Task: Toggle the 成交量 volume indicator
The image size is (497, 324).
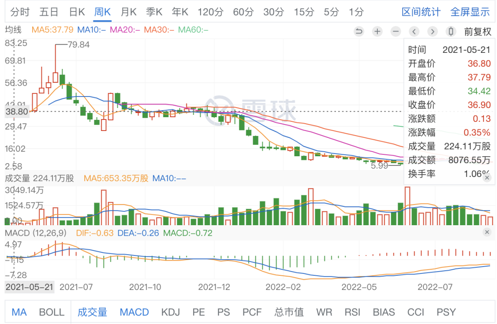Action: (x=92, y=313)
